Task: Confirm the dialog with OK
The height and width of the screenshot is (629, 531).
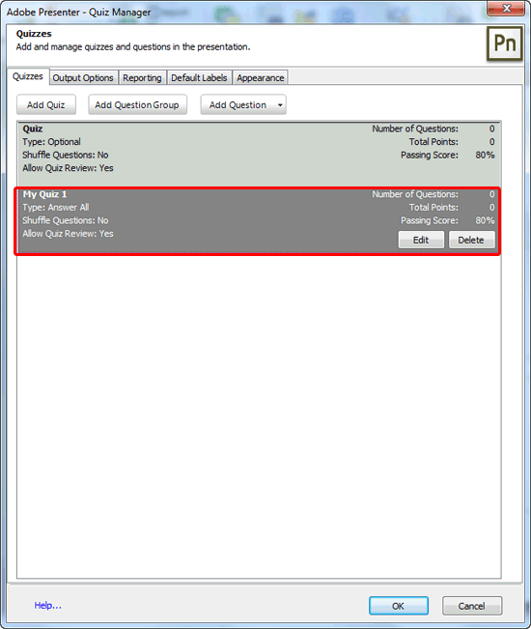Action: click(399, 606)
